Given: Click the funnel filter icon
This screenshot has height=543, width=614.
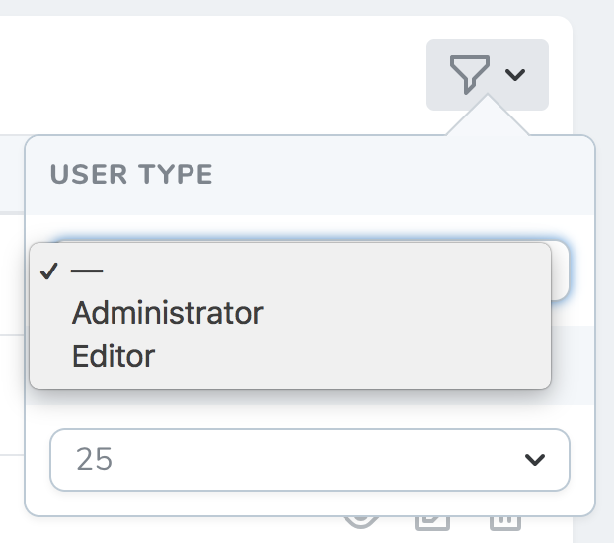Looking at the screenshot, I should [469, 74].
